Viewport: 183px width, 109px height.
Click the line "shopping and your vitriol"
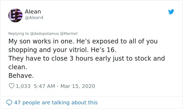tap(48, 50)
